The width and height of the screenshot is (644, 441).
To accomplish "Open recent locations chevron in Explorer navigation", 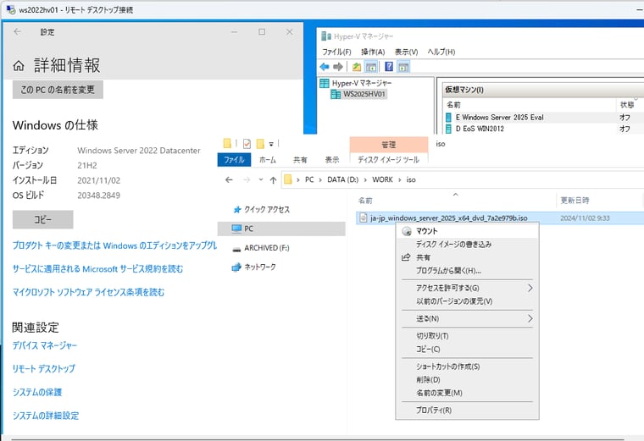I will click(261, 179).
